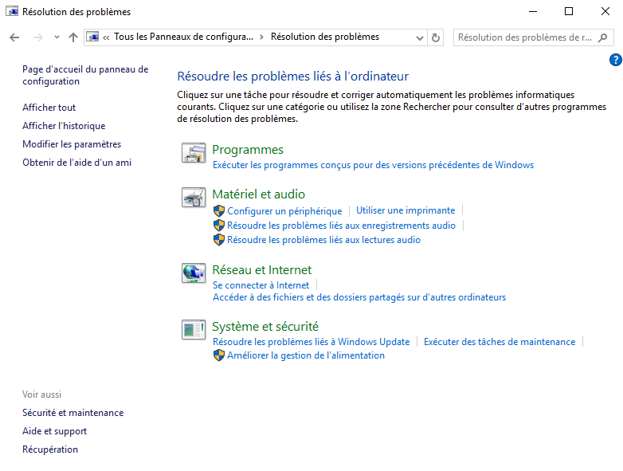Click the title bar window icon
This screenshot has width=623, height=471.
(12, 11)
